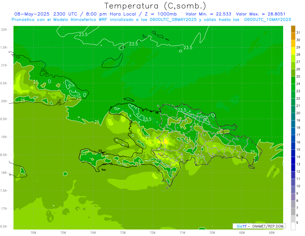Click the latitude axis label 19N
Image resolution: width=305 pixels, height=236 pixels.
(x=4, y=137)
